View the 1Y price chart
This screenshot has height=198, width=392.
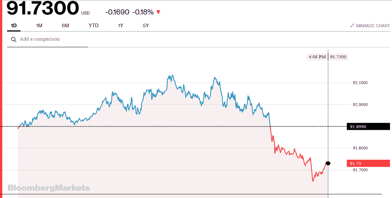tap(120, 25)
